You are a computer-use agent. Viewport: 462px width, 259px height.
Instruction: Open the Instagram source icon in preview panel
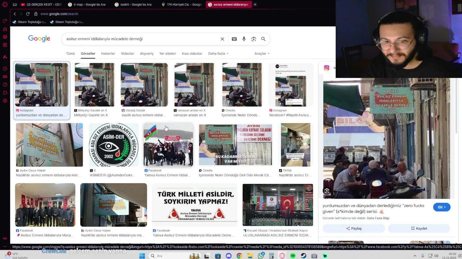point(327,68)
